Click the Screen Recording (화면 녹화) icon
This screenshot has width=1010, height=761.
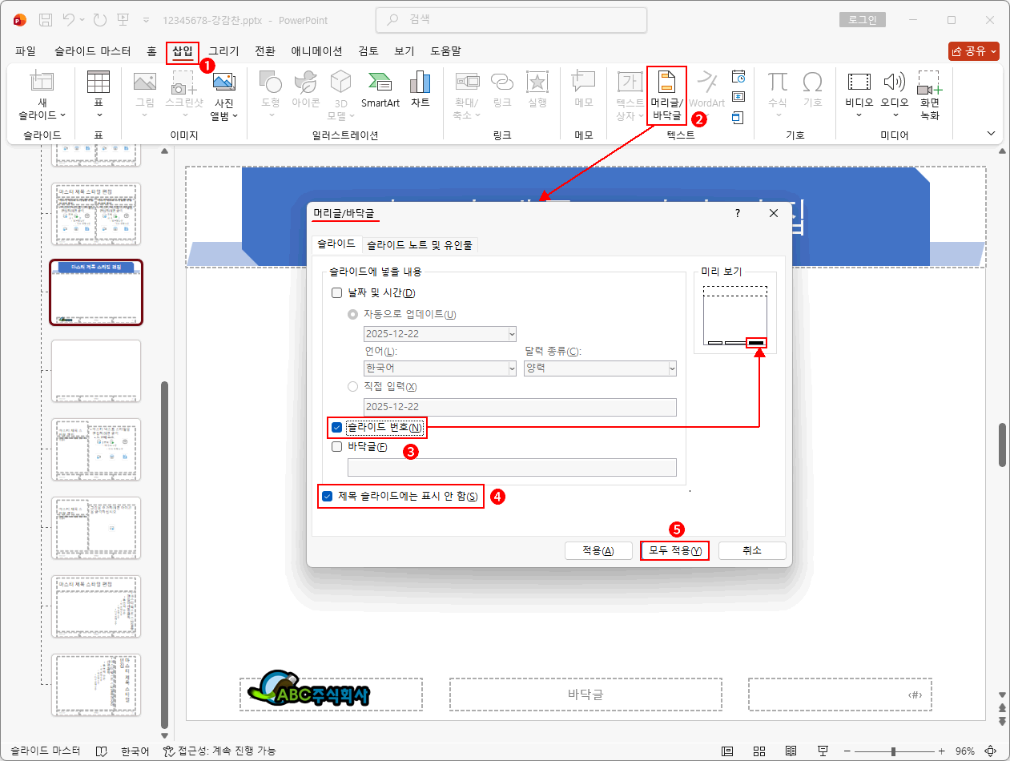[x=929, y=83]
